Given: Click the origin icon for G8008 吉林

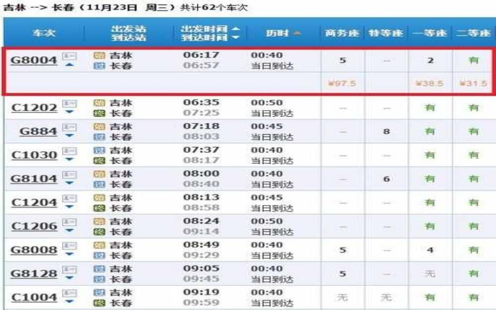Looking at the screenshot, I should click(x=99, y=245).
